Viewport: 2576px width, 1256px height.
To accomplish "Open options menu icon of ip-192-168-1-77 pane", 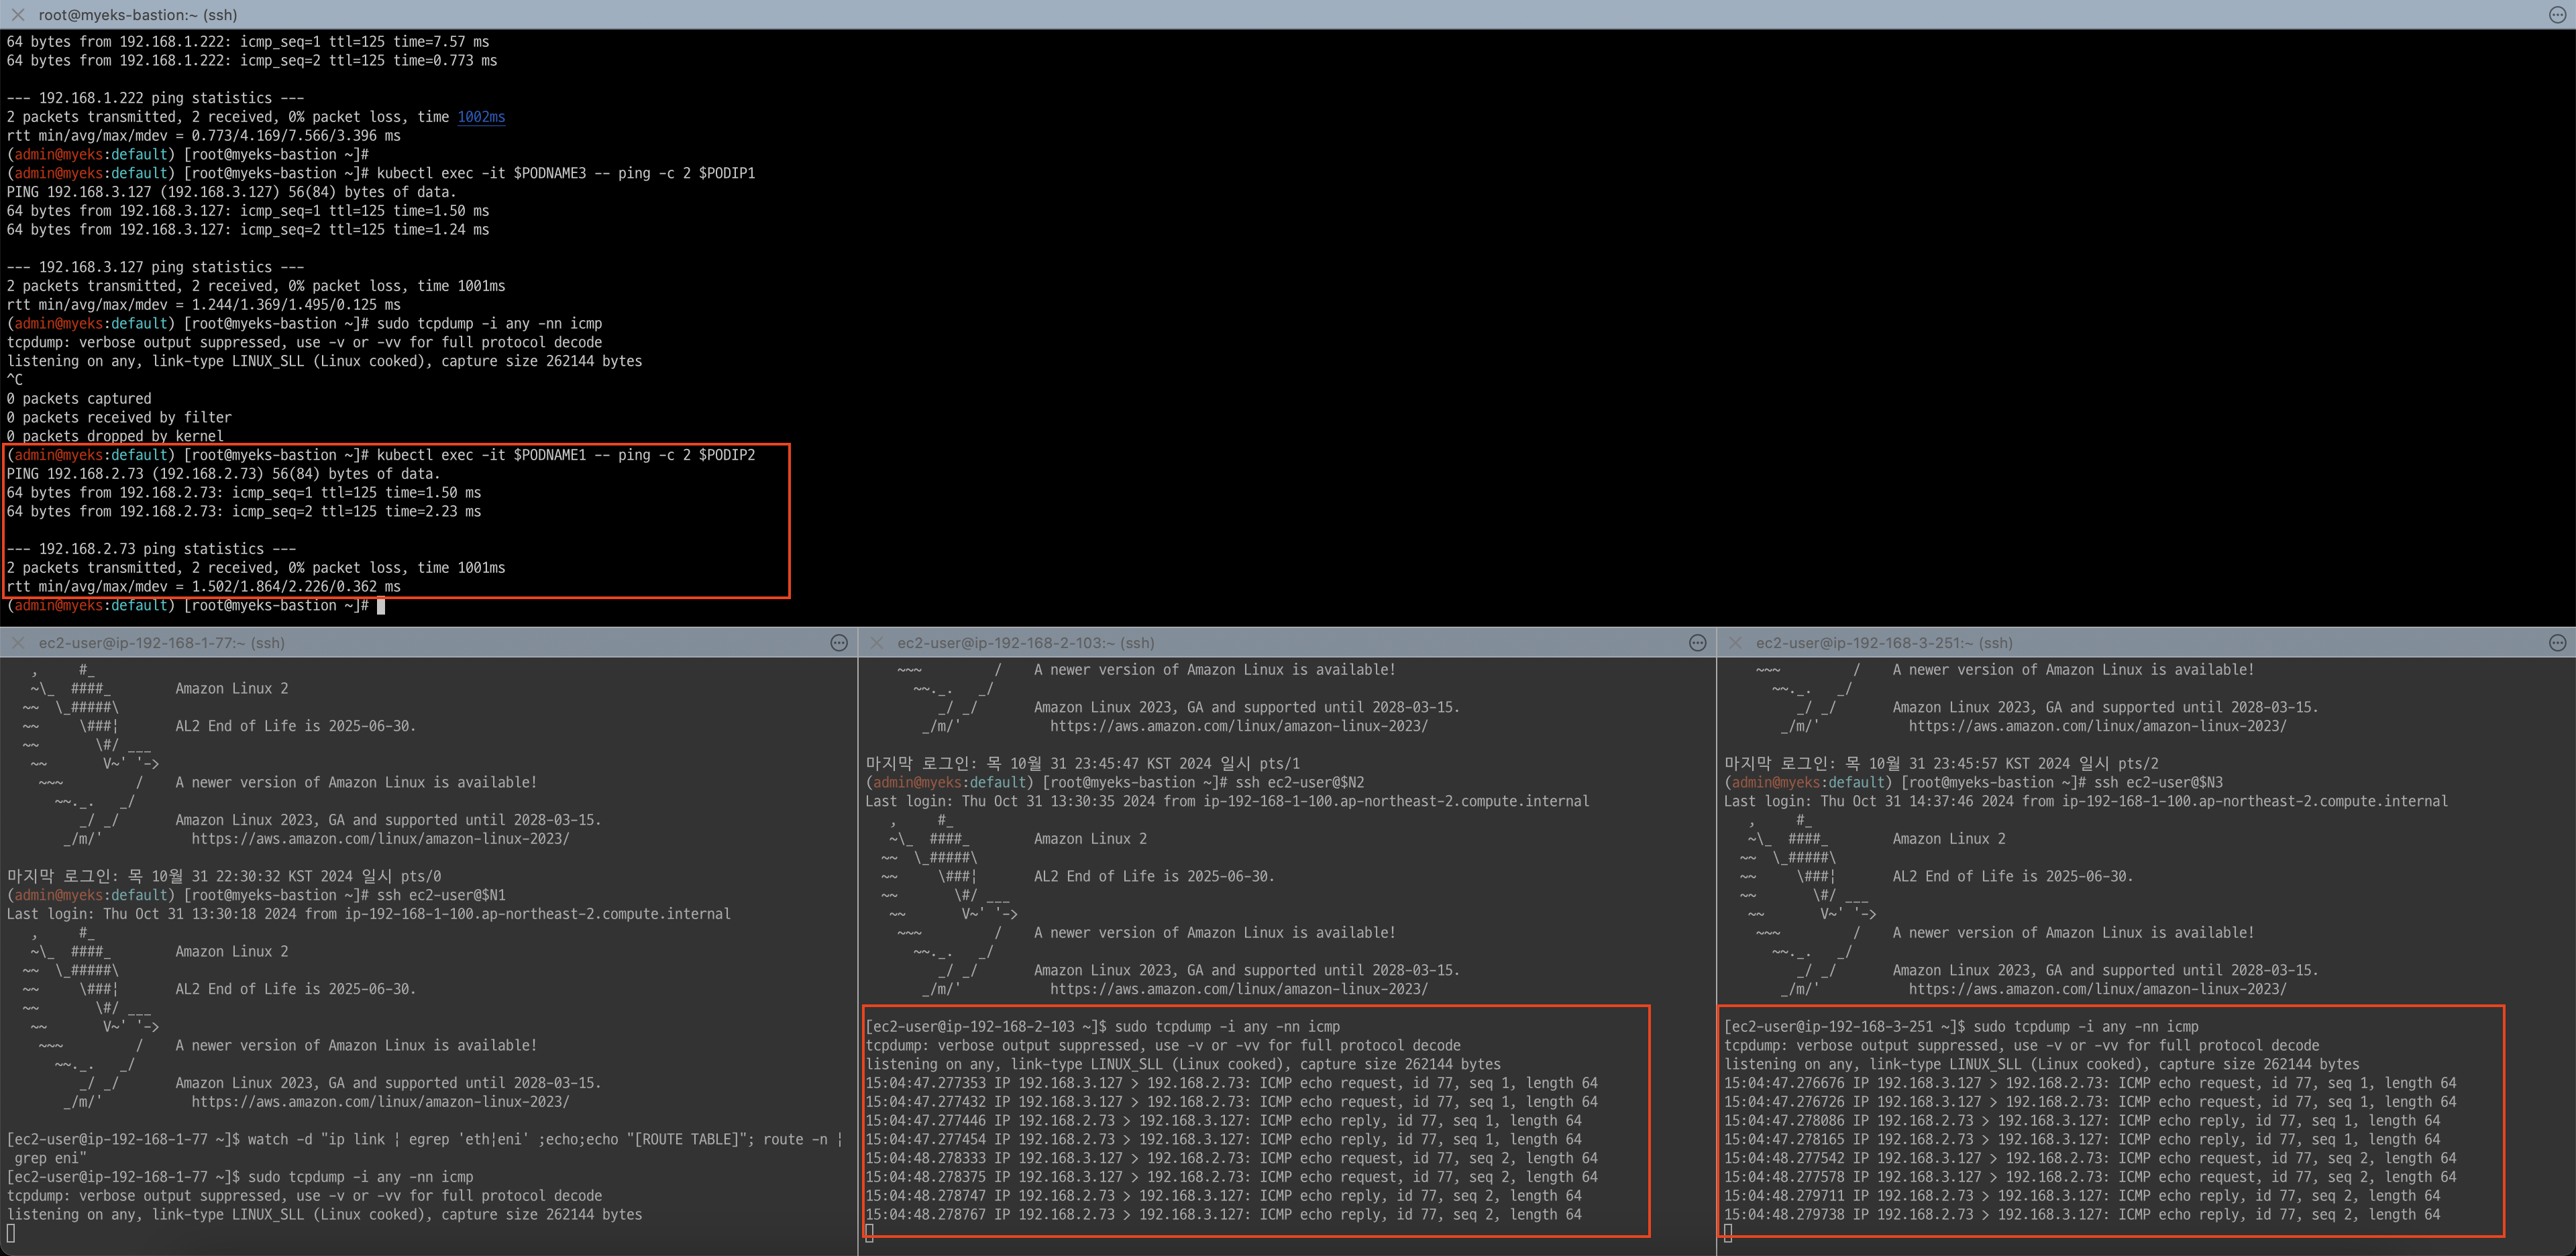I will click(x=839, y=643).
